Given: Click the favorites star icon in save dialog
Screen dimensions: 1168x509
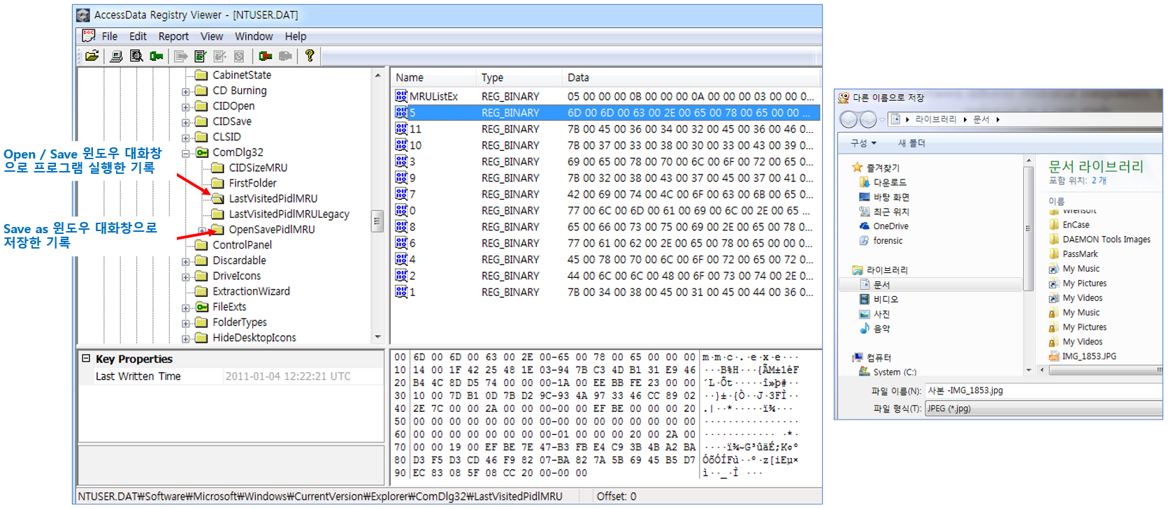Looking at the screenshot, I should [x=857, y=168].
